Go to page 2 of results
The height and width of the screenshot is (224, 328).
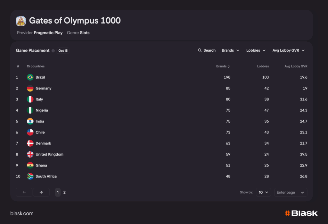point(64,192)
